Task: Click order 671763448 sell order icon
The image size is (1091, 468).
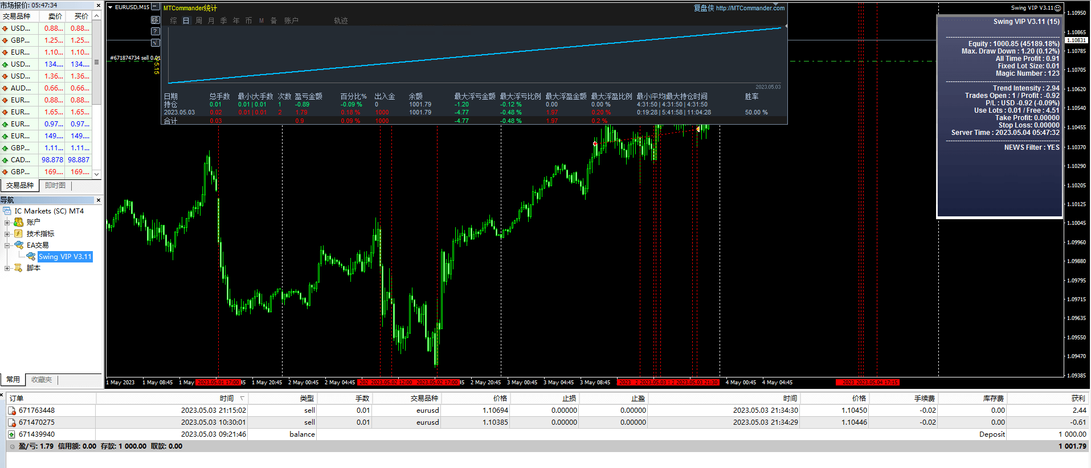Action: tap(12, 410)
